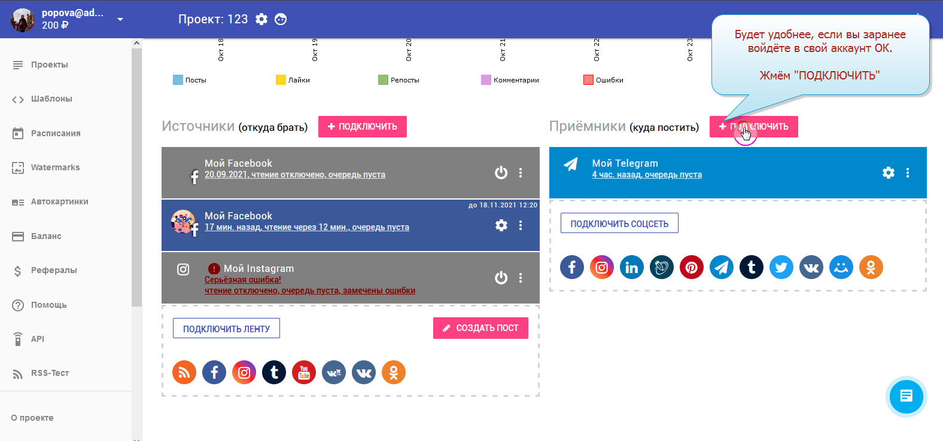Click the LinkedIn receiver icon
The width and height of the screenshot is (943, 441).
click(631, 267)
